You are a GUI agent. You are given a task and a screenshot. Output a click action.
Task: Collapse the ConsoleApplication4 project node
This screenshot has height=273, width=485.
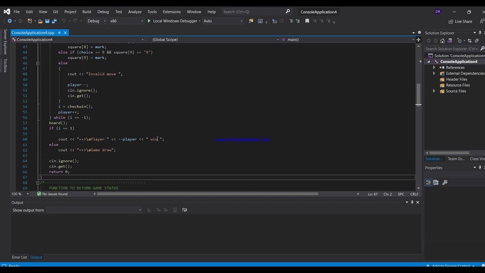pyautogui.click(x=429, y=62)
